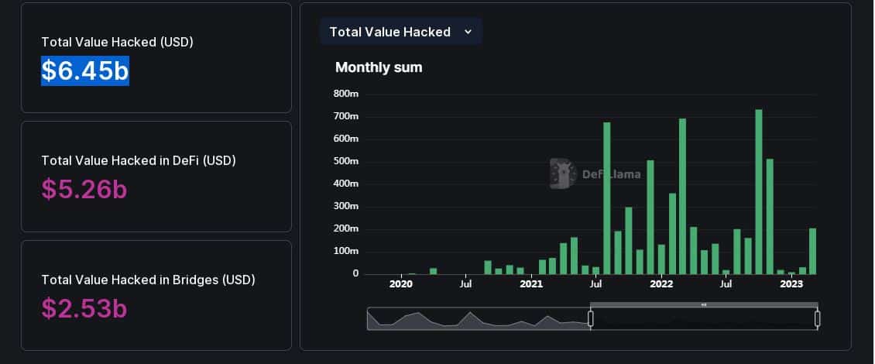Click the unselected area of range preview
This screenshot has width=875, height=364.
(479, 319)
